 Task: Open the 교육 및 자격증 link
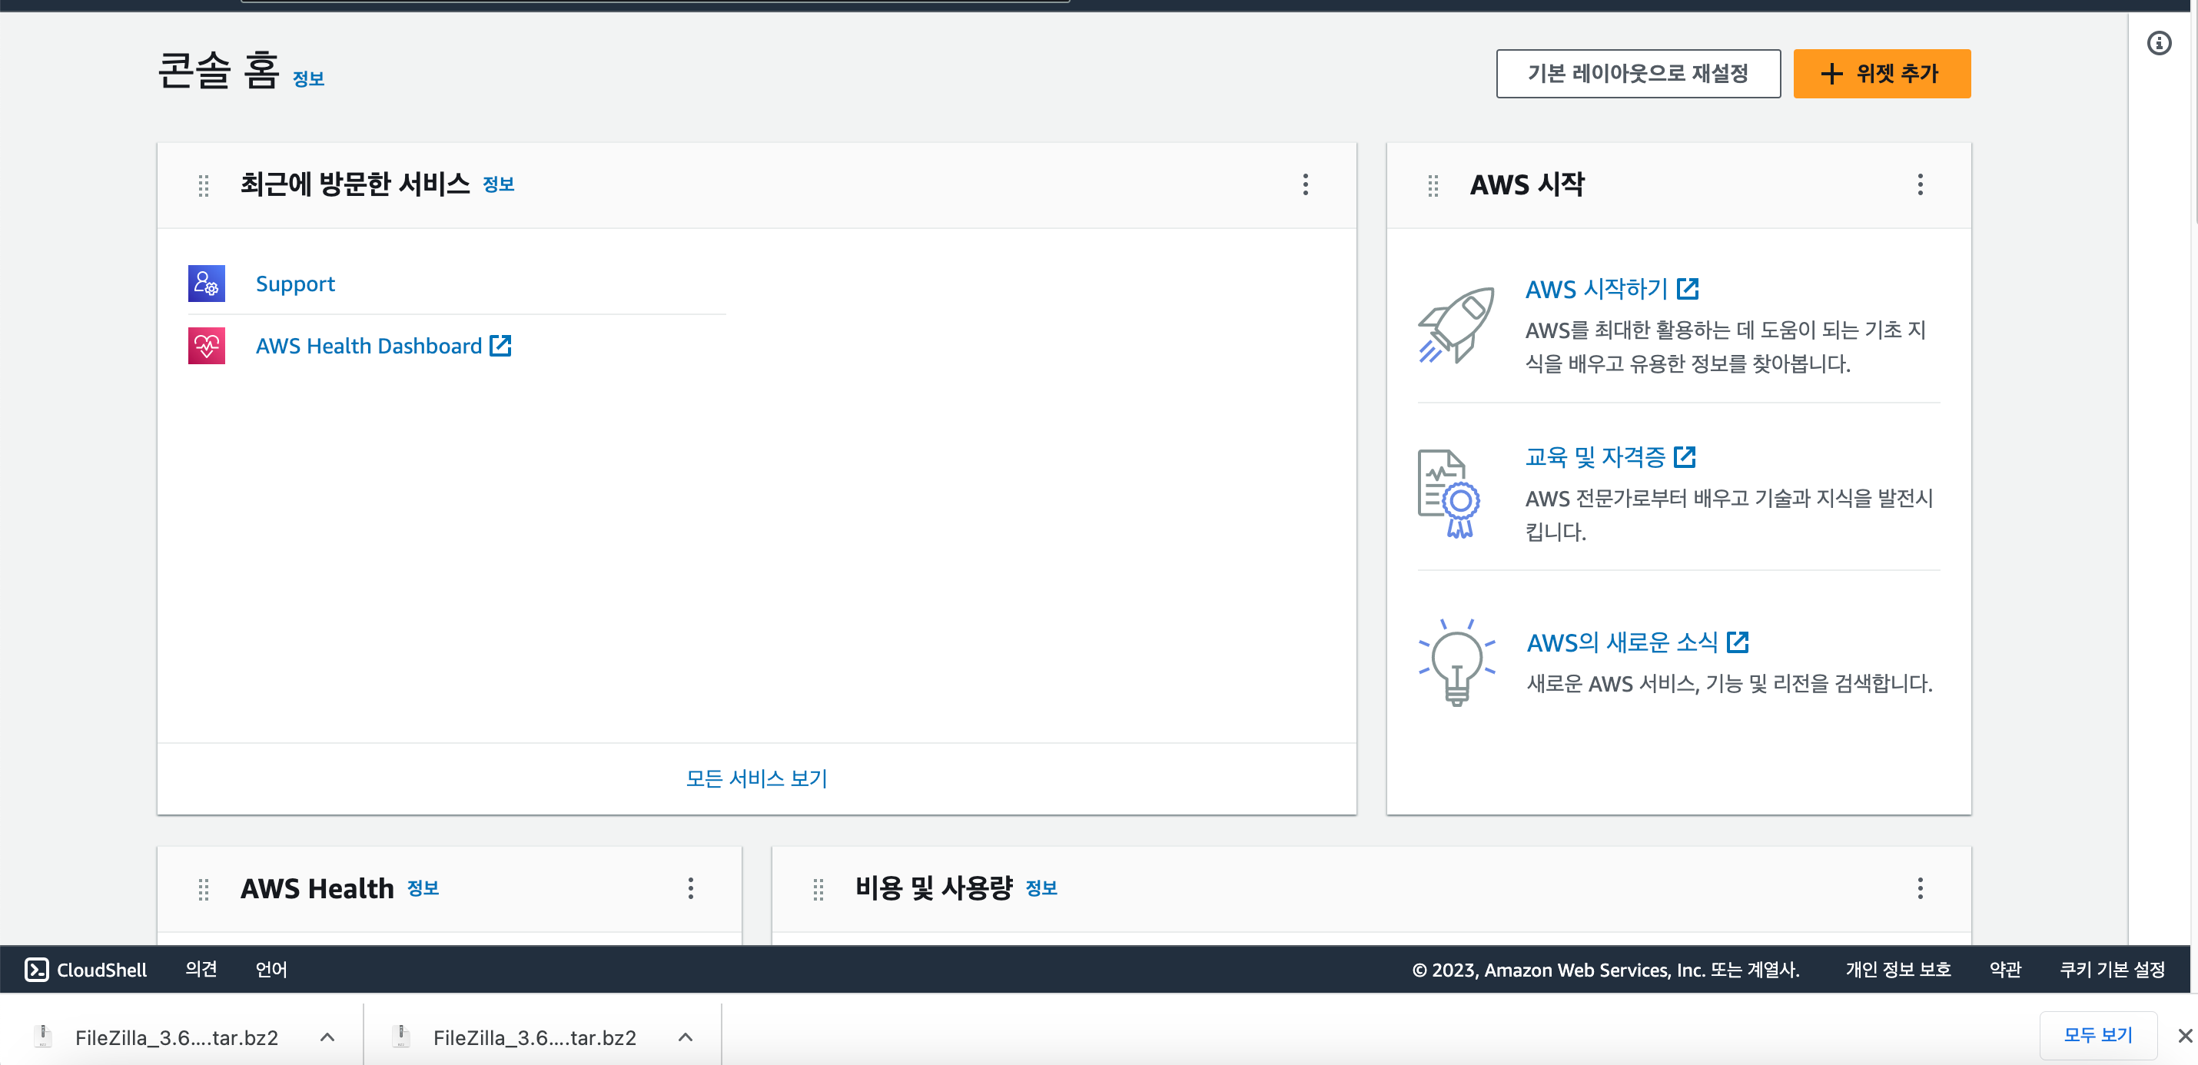tap(1610, 457)
